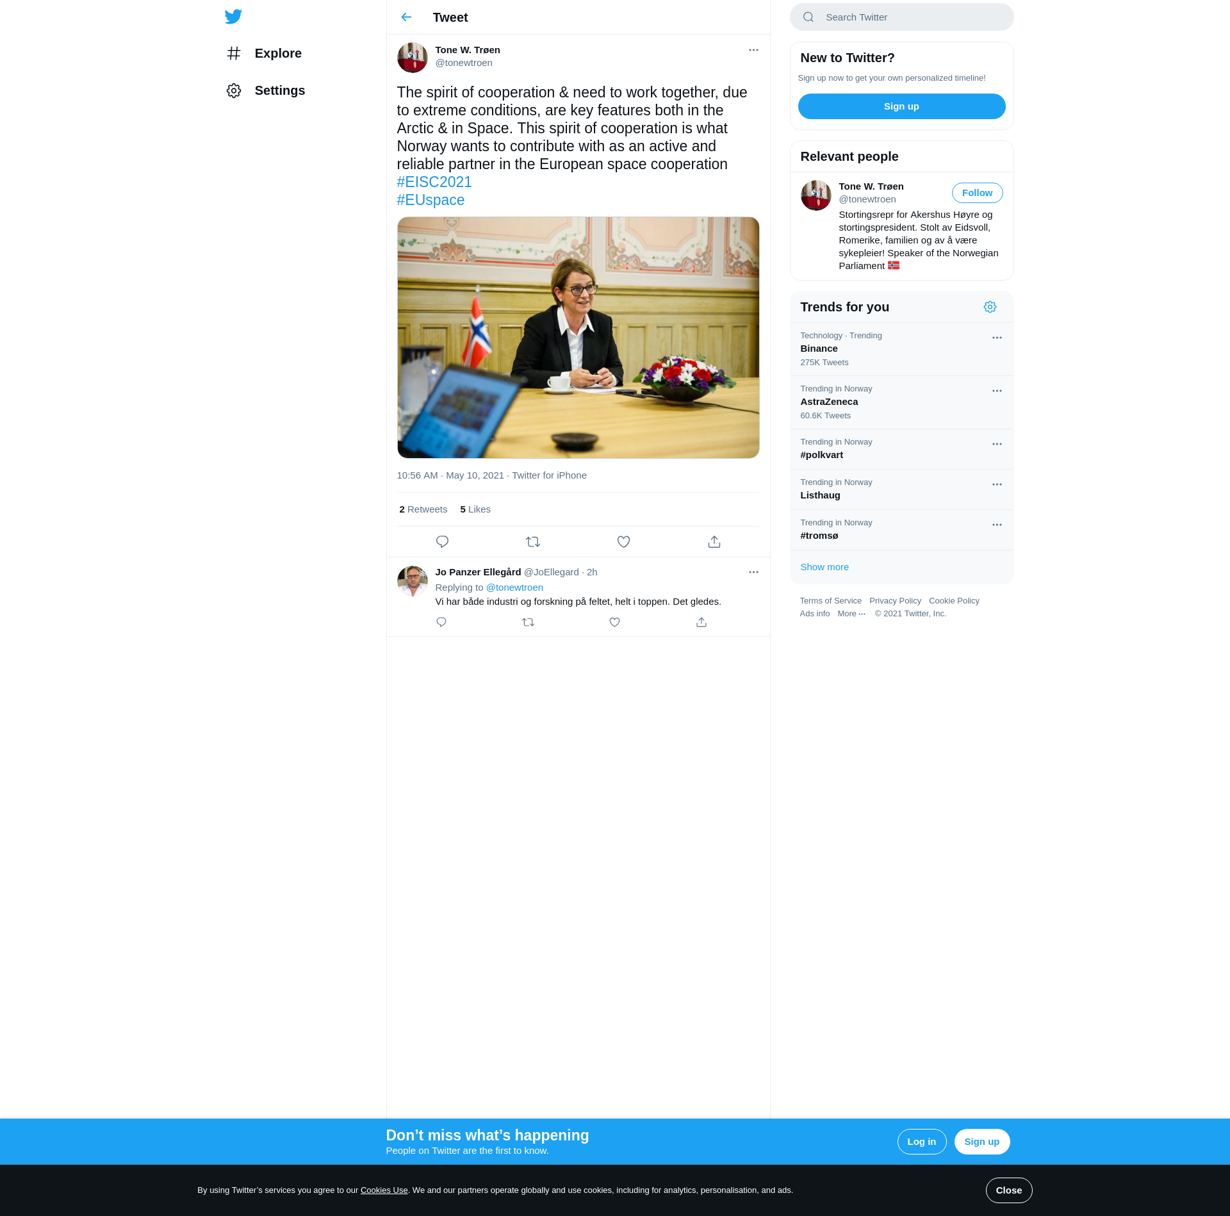Open more options on Jo Panzer's reply
Viewport: 1230px width, 1216px height.
point(753,572)
